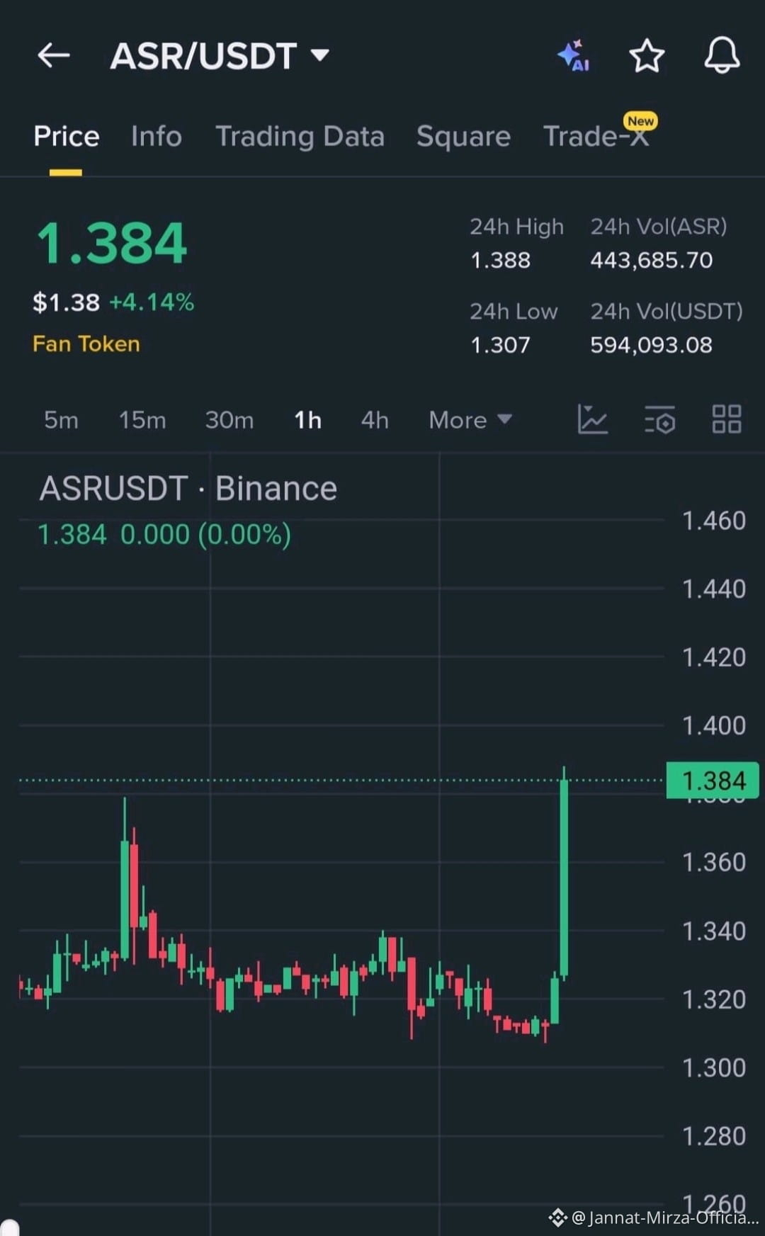Open the Square tab
Screen dimensions: 765x1236
463,136
